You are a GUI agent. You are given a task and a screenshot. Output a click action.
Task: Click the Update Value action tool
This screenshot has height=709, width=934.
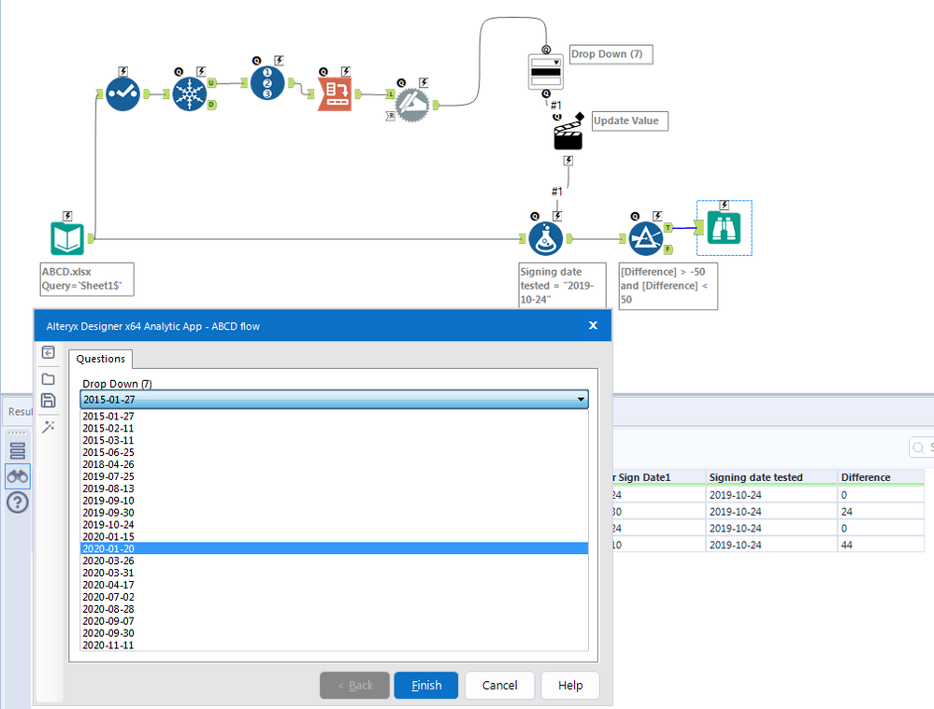click(x=568, y=134)
